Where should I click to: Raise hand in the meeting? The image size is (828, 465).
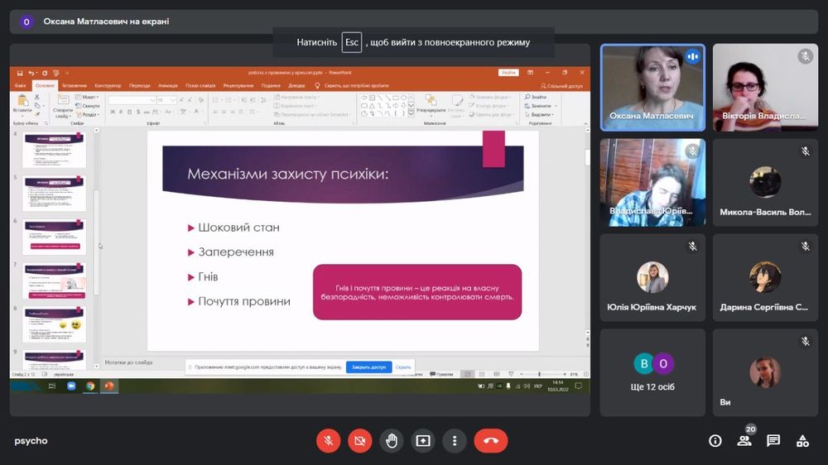coord(392,441)
